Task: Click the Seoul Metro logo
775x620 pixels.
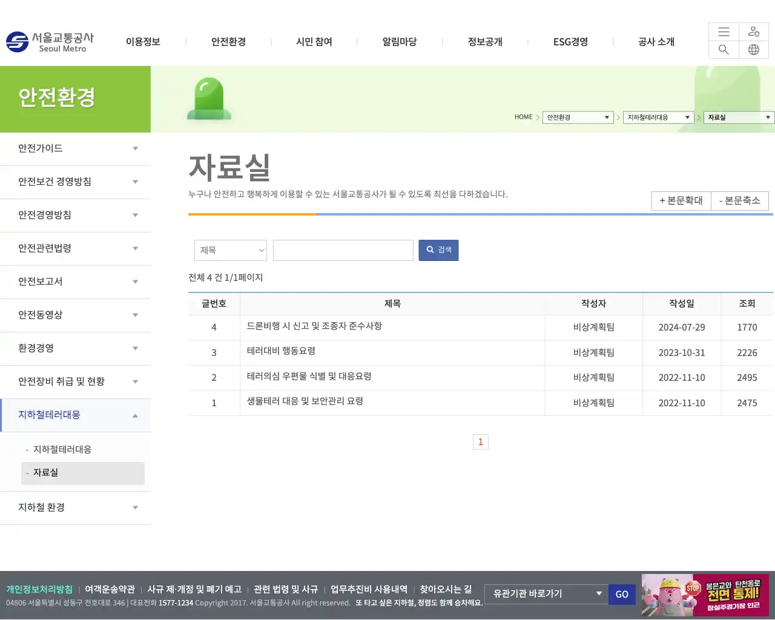Action: 50,42
